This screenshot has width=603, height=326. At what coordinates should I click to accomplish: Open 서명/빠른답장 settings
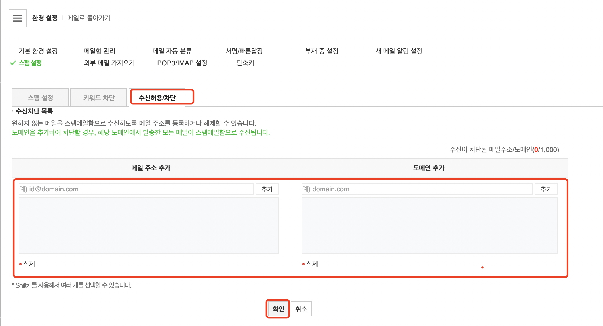coord(244,51)
